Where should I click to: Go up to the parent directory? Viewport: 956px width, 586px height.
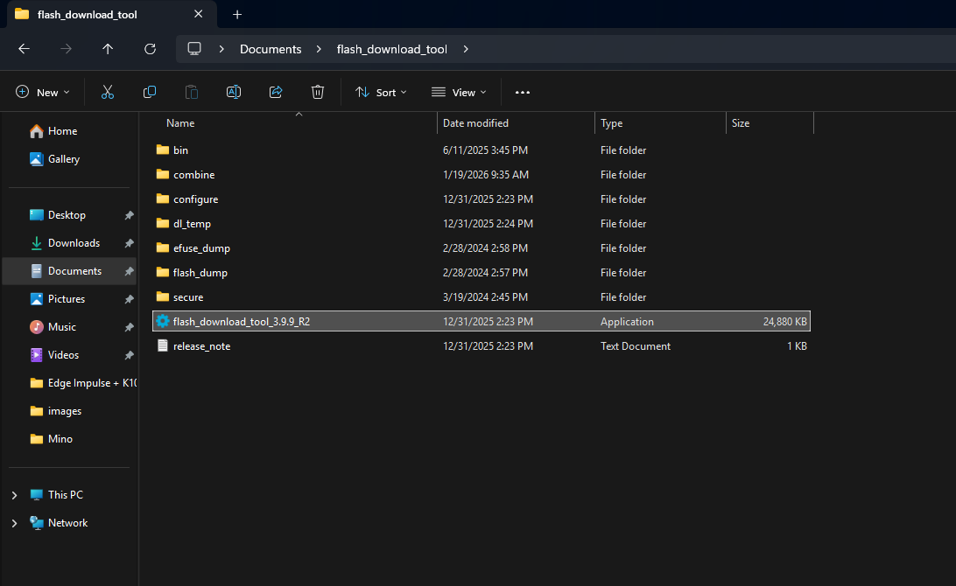click(x=108, y=49)
